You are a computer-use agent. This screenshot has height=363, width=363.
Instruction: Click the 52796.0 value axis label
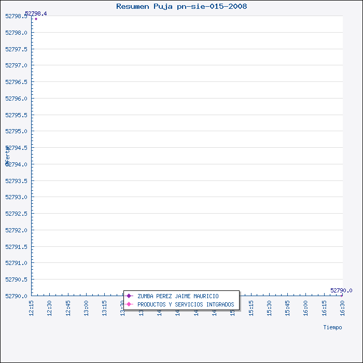coord(16,99)
